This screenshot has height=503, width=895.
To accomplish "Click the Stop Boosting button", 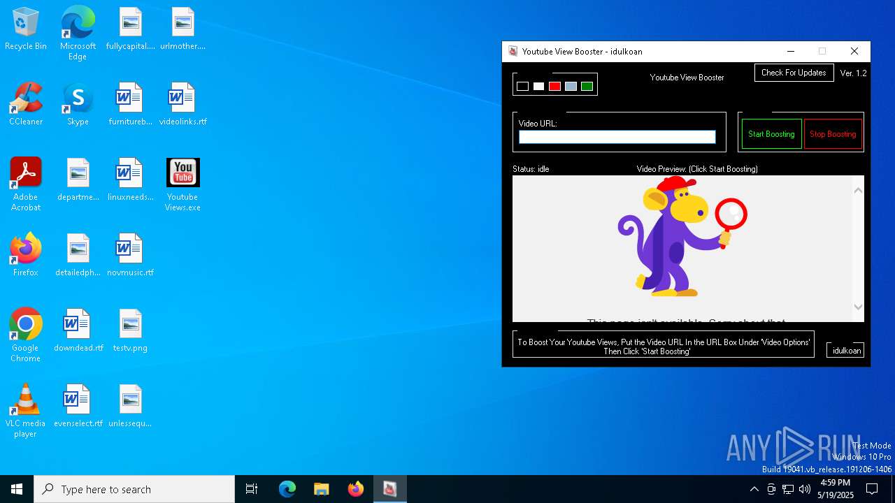I will click(833, 134).
